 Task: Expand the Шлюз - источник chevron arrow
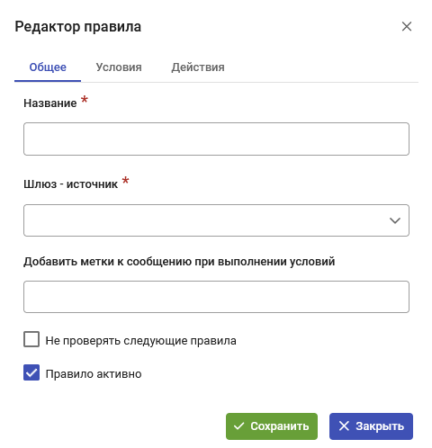click(x=395, y=220)
